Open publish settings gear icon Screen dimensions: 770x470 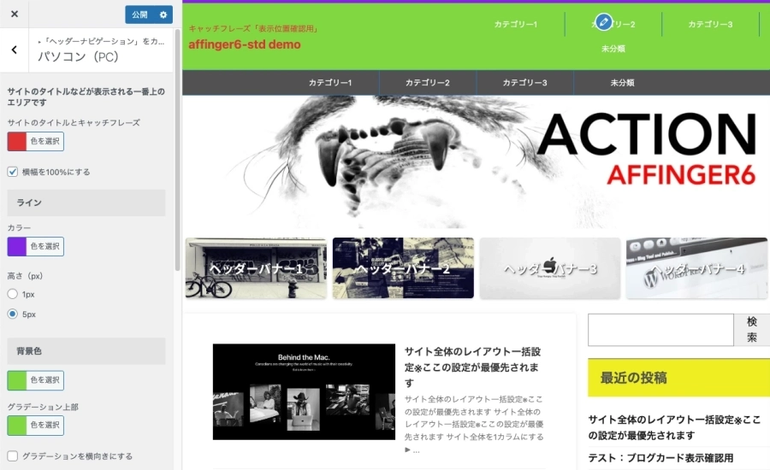click(x=163, y=15)
